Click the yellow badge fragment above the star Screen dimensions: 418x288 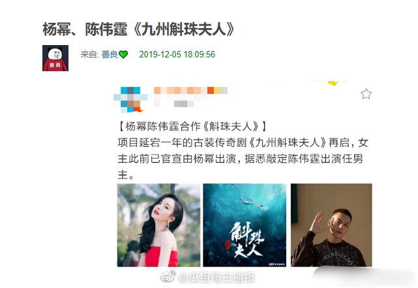click(x=333, y=83)
